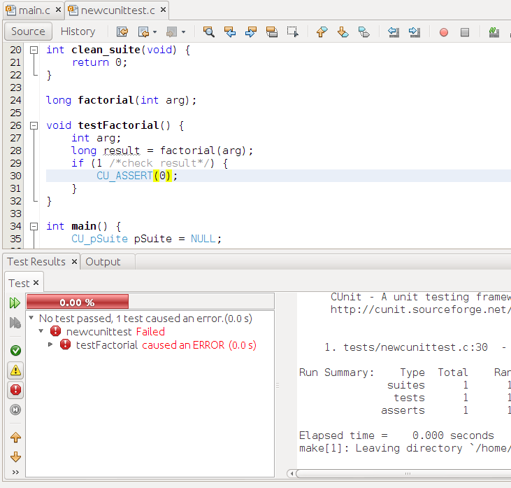
Task: Click the Shift Line Left icon
Action: (x=394, y=32)
